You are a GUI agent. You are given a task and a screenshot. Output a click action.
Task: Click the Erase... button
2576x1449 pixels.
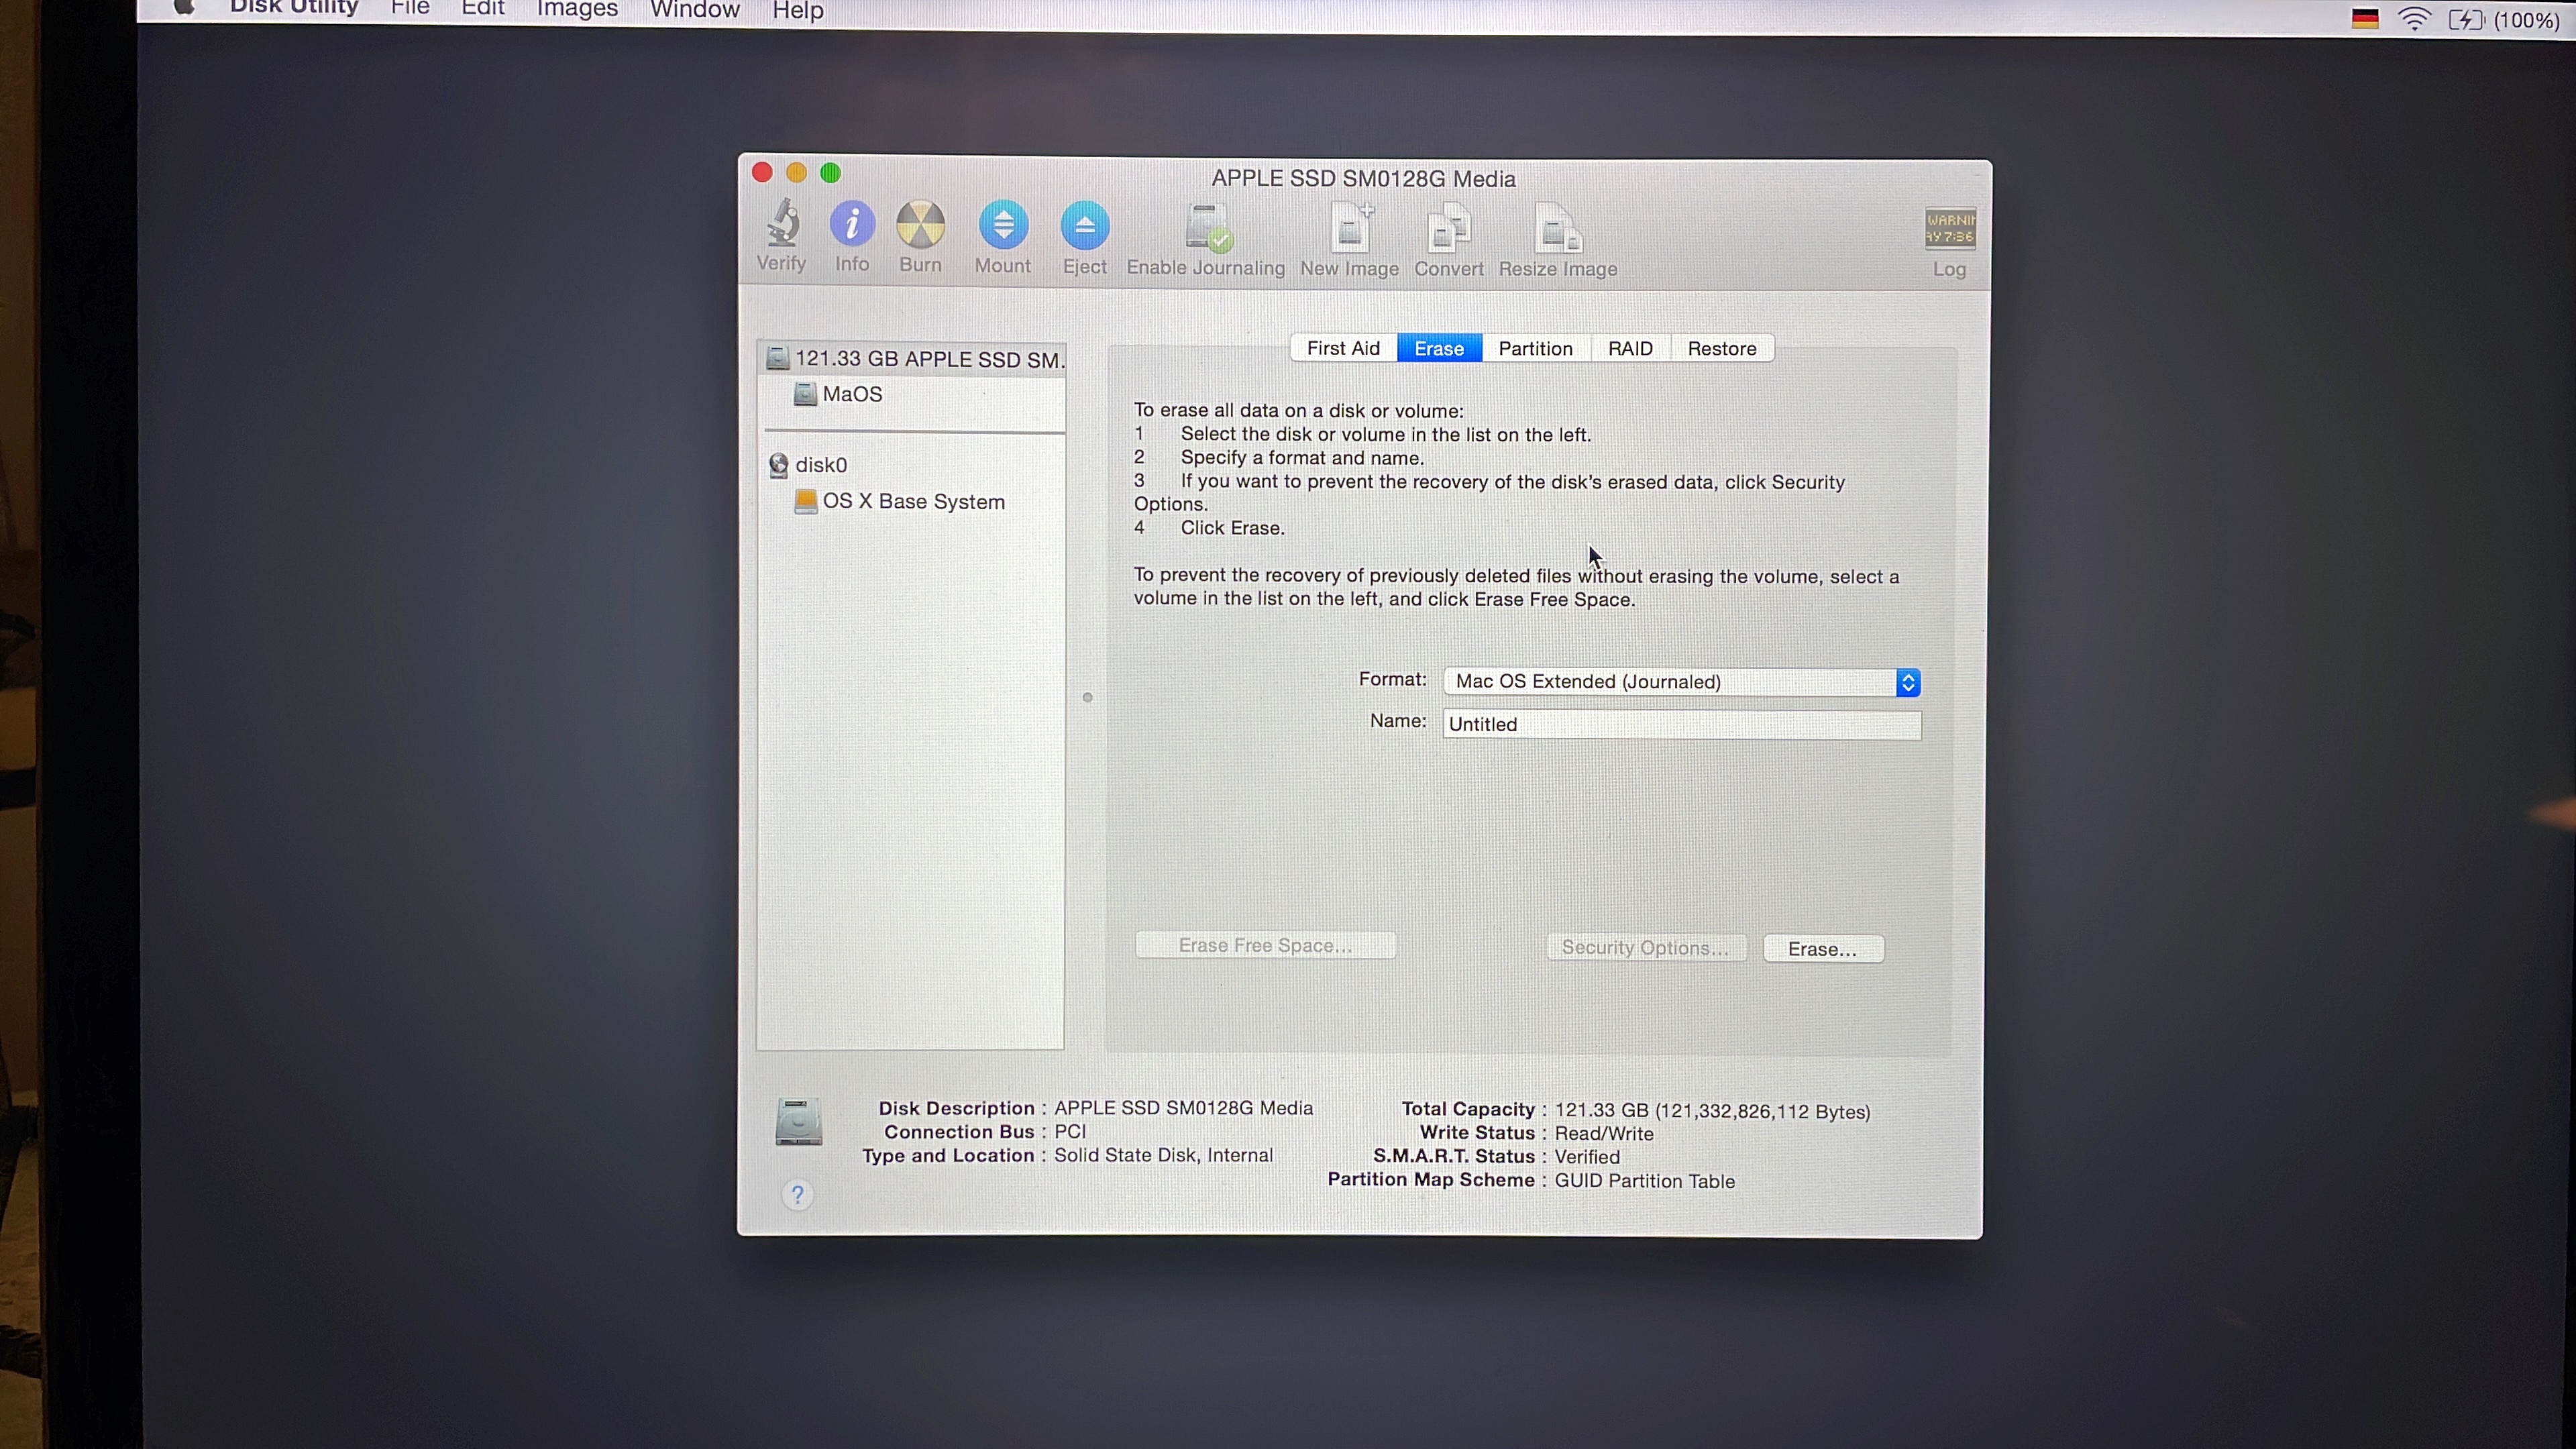pos(1822,949)
